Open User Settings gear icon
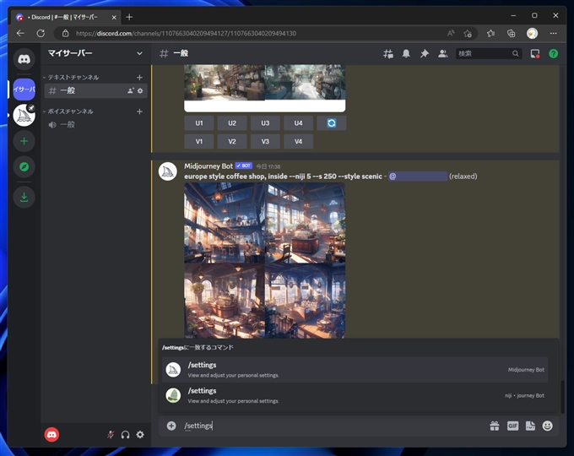Viewport: 574px width, 456px height. (x=140, y=434)
